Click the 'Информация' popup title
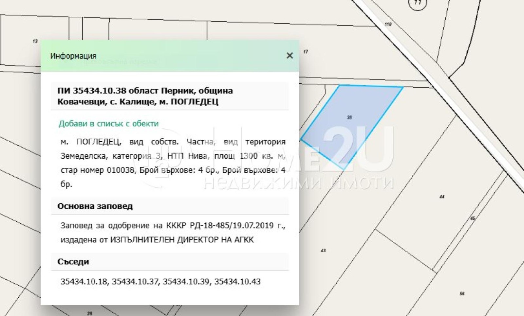This screenshot has height=316, width=524. tap(73, 56)
